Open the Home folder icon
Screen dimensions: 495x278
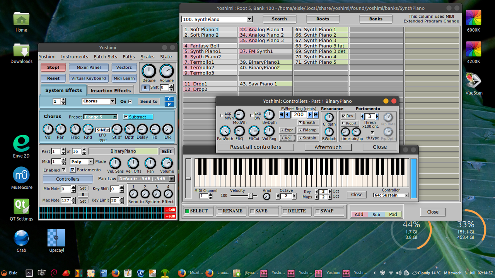(x=21, y=18)
